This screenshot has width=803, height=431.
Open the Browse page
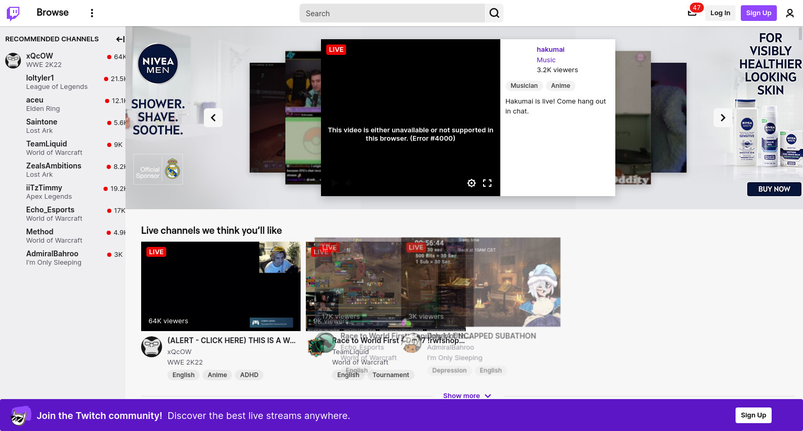tap(52, 13)
